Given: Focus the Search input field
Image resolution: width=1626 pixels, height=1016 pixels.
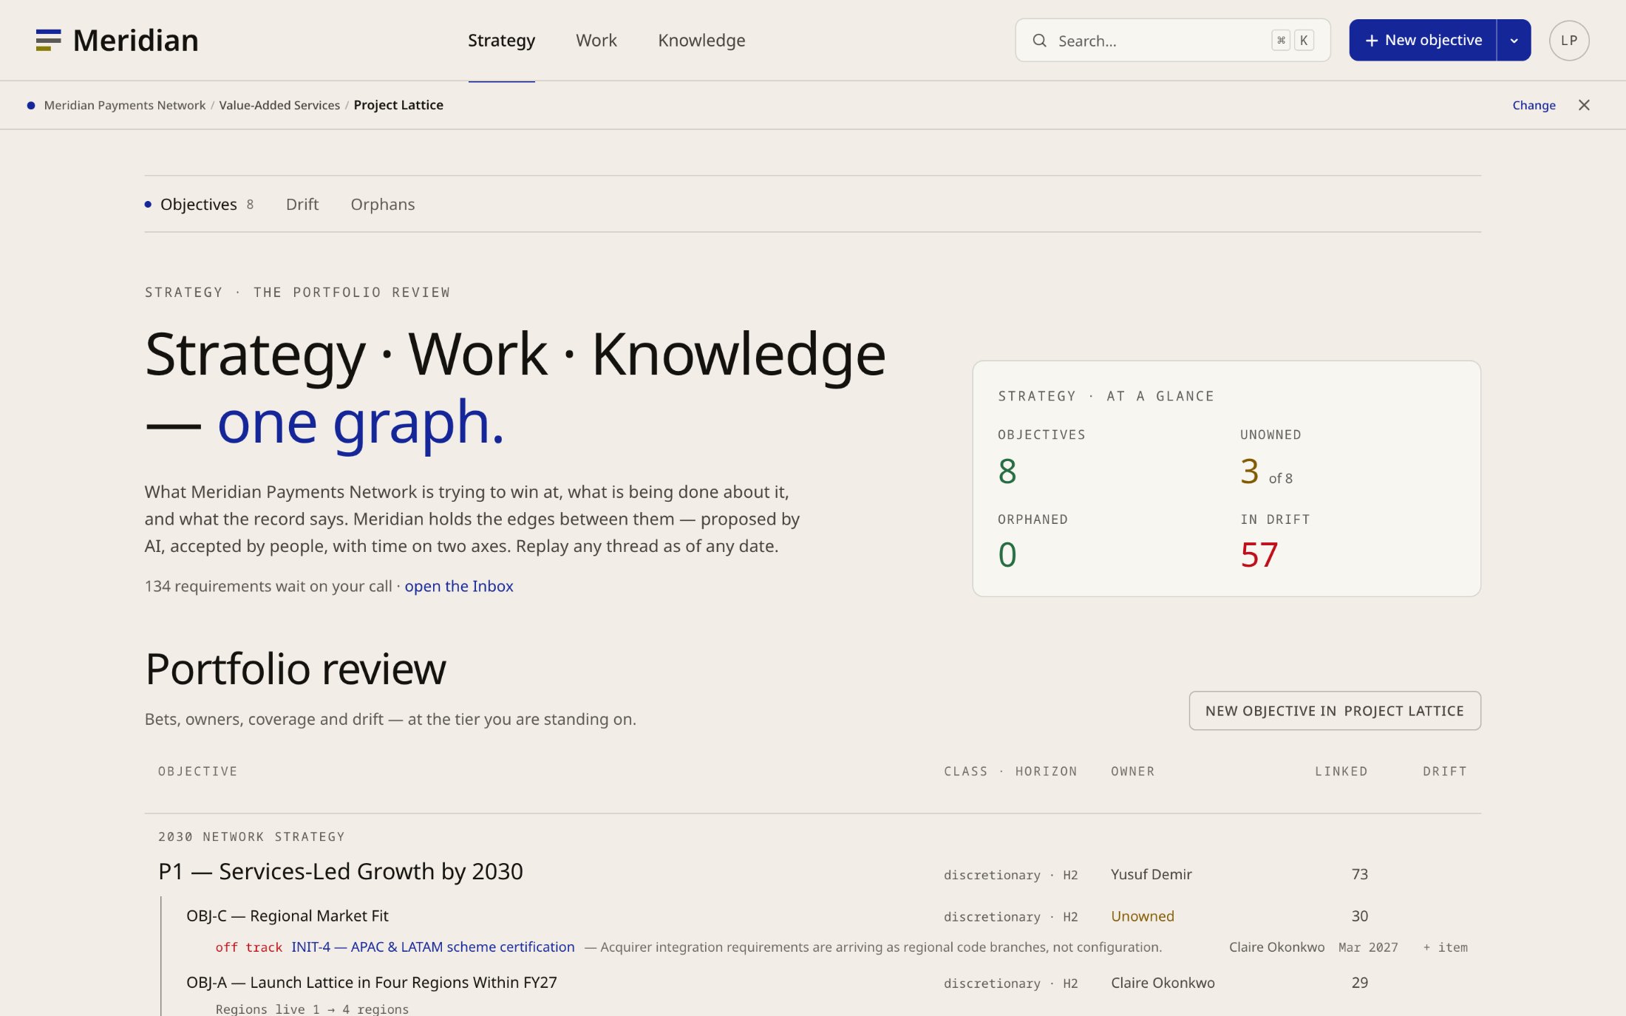Looking at the screenshot, I should (1172, 41).
